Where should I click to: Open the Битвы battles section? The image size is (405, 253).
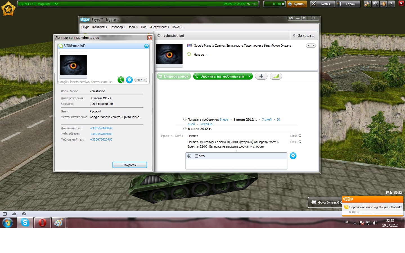[x=322, y=4]
